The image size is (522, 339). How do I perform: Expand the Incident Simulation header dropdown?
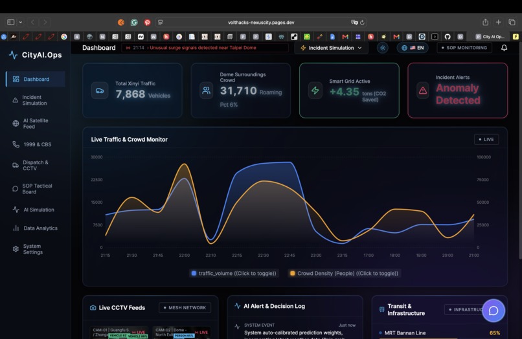[332, 48]
